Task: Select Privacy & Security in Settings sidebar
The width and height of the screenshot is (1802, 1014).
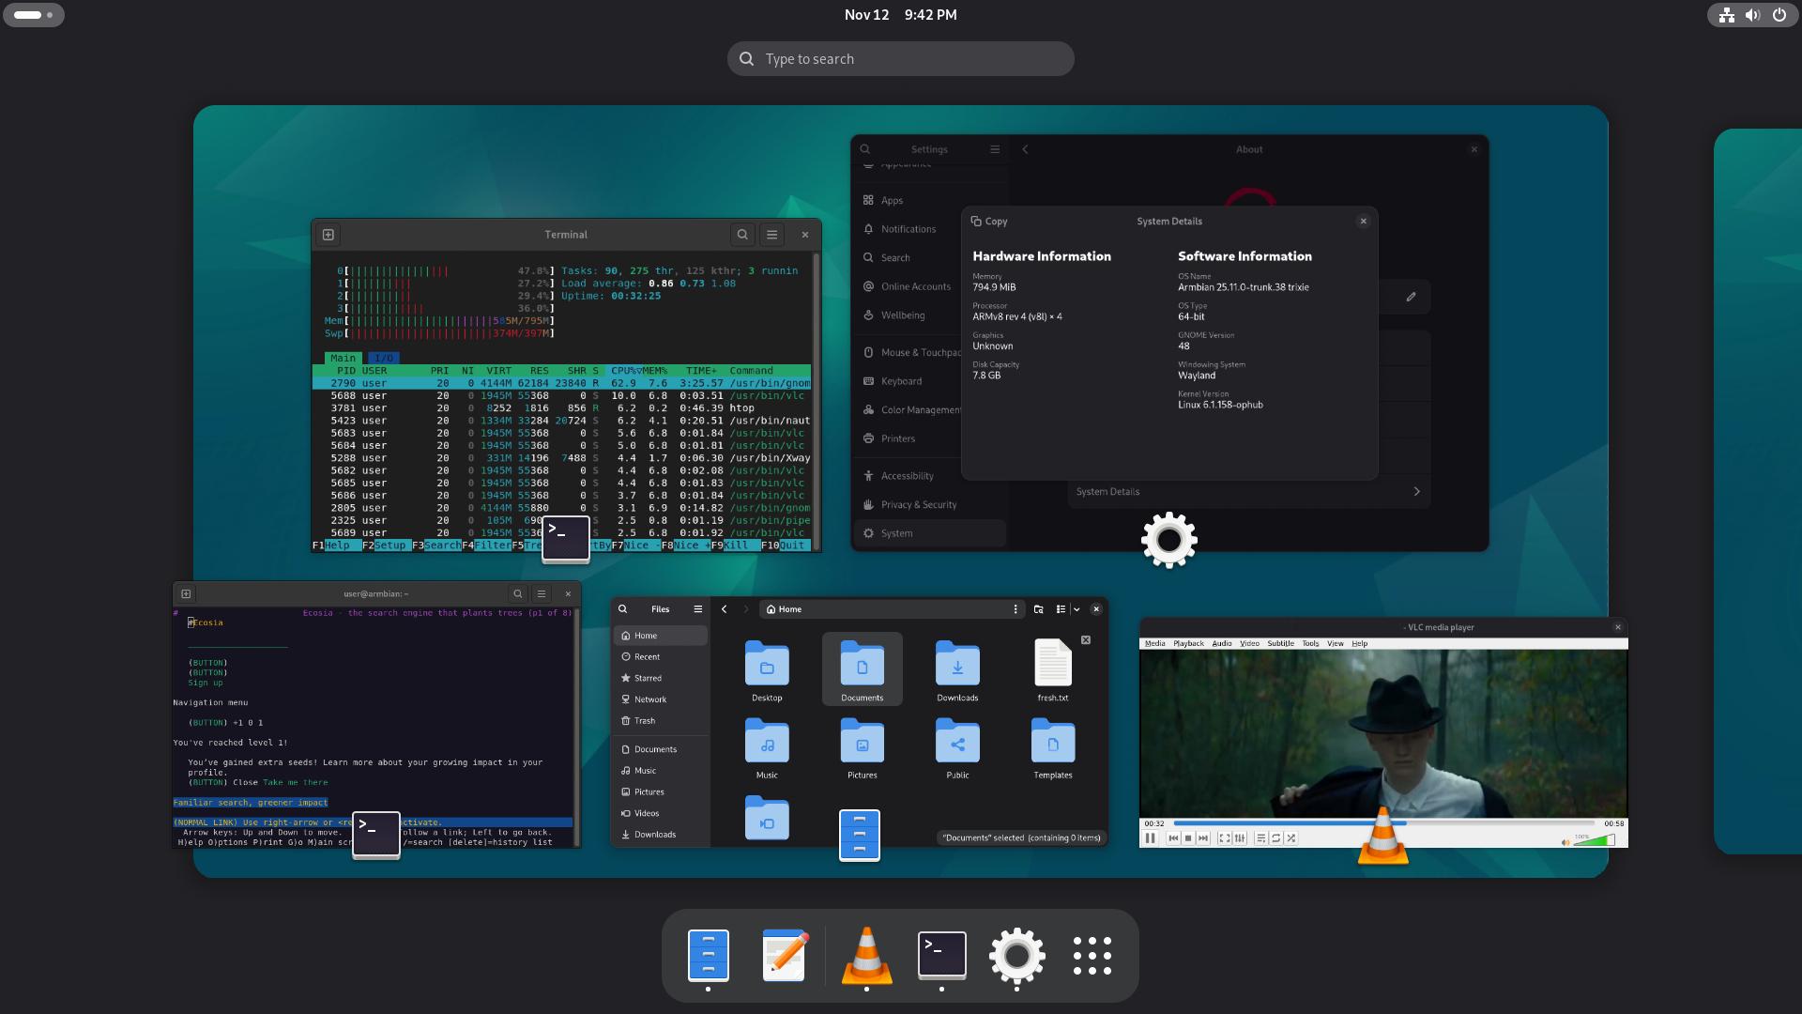Action: tap(918, 505)
